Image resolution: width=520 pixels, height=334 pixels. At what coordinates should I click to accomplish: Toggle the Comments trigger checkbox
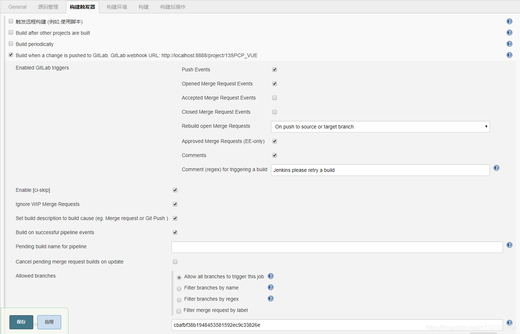(275, 155)
